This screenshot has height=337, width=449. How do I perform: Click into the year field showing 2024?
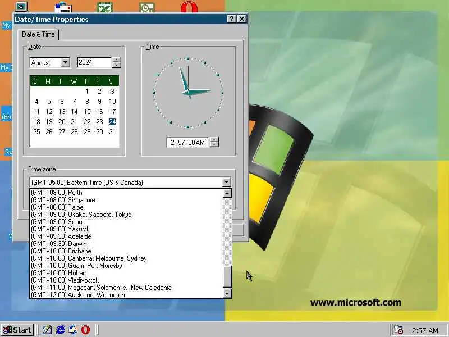(94, 62)
